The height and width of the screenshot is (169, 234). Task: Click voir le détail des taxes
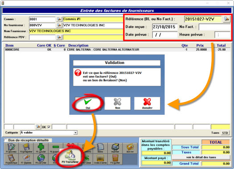201,157
